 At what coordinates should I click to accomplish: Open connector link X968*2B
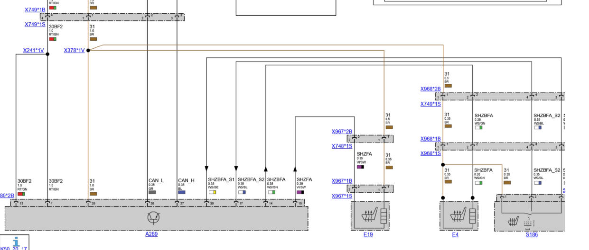click(430, 89)
